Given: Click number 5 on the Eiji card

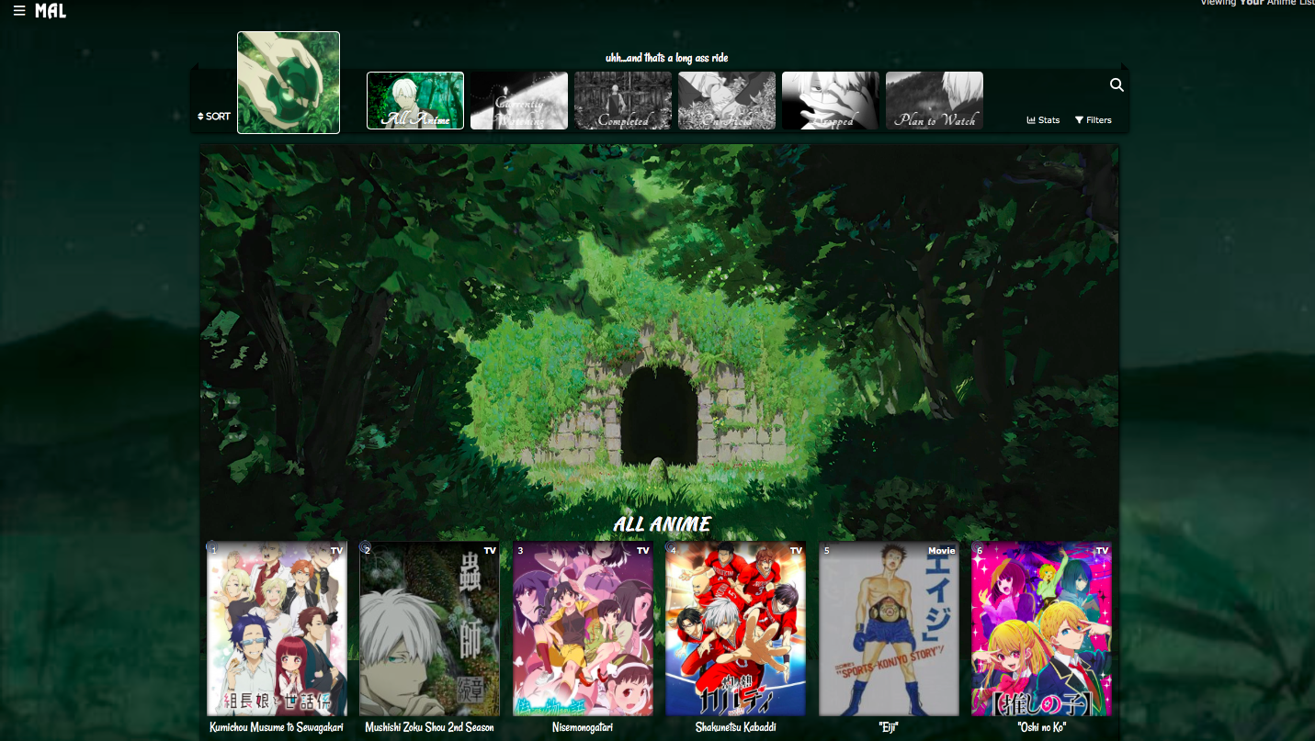Looking at the screenshot, I should click(x=826, y=551).
